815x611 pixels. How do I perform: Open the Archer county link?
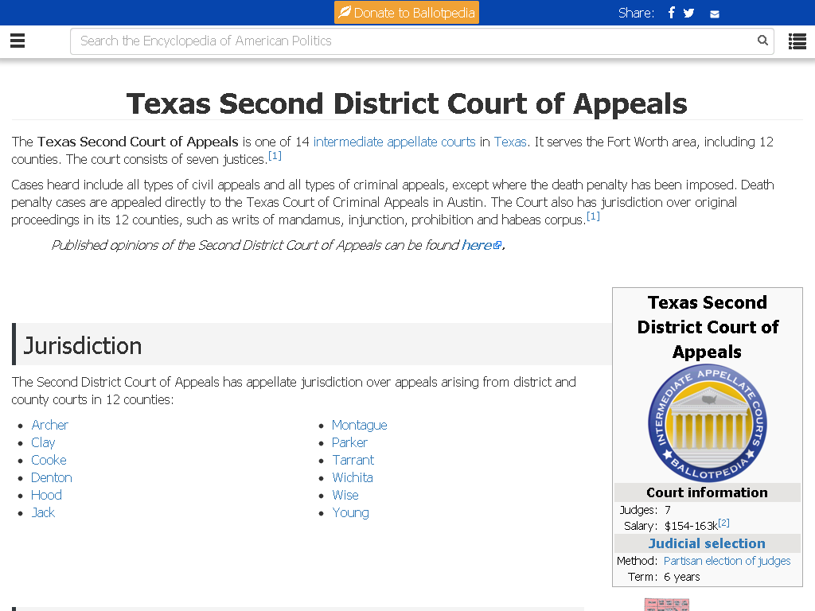[x=49, y=425]
